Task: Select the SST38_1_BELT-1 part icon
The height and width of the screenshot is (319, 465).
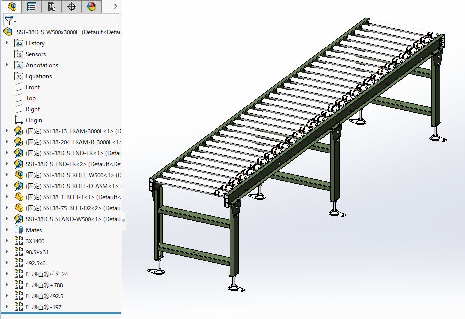Action: point(19,197)
